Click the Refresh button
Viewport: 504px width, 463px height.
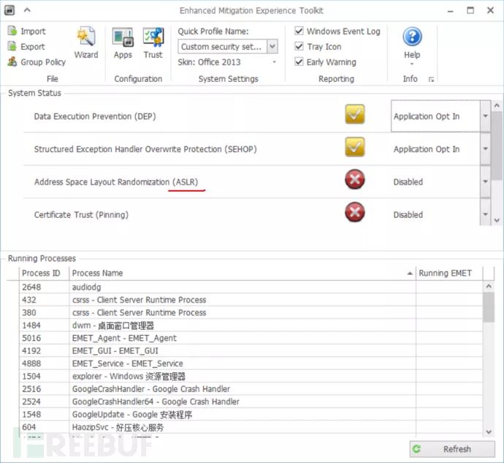point(452,449)
